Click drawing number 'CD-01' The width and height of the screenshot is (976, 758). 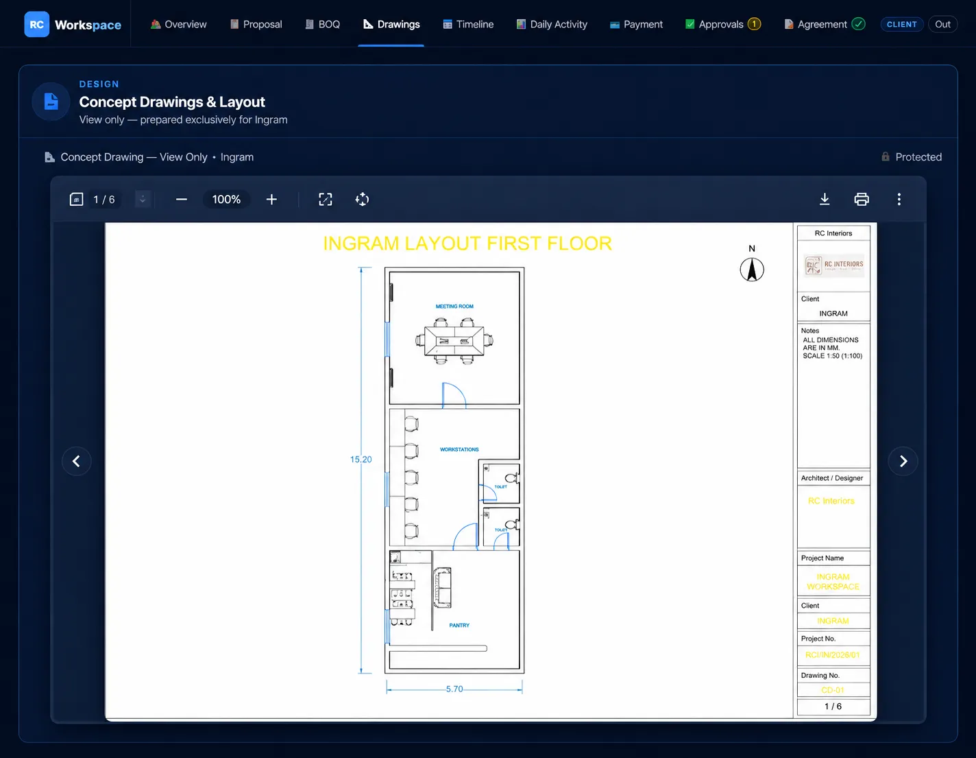point(833,690)
